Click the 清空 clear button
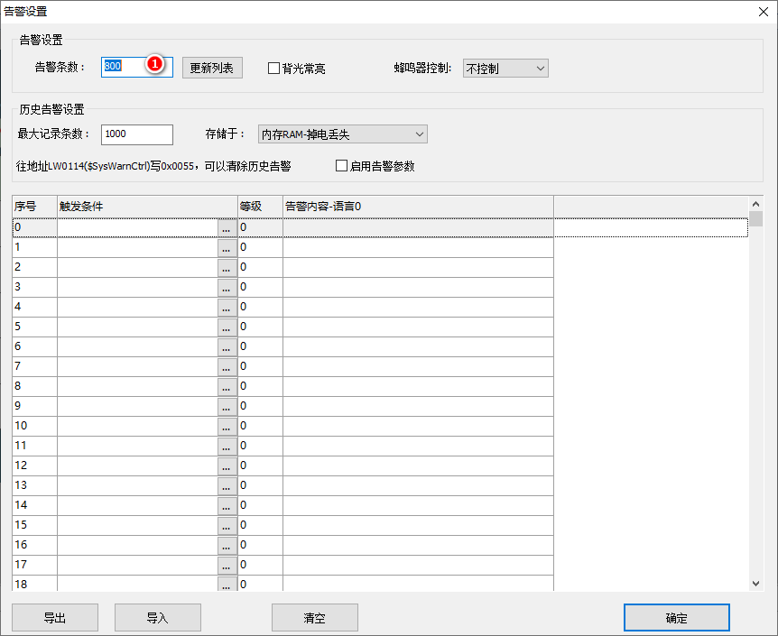The height and width of the screenshot is (636, 778). tap(314, 618)
